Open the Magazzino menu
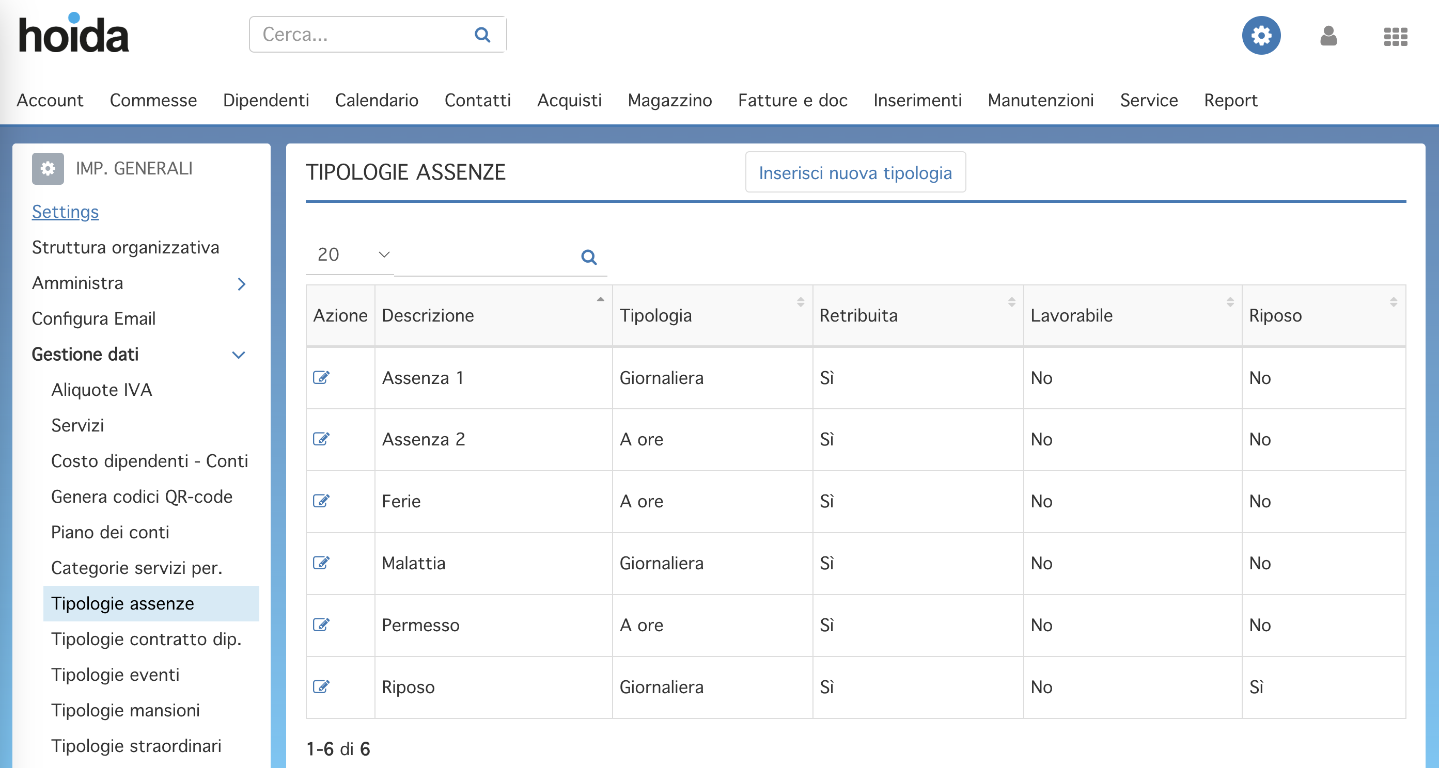 (670, 101)
